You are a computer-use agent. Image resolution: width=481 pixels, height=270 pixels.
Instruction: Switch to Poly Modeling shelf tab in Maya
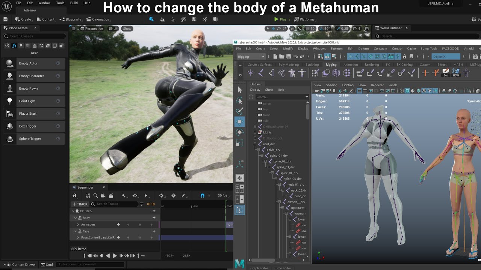pyautogui.click(x=289, y=64)
